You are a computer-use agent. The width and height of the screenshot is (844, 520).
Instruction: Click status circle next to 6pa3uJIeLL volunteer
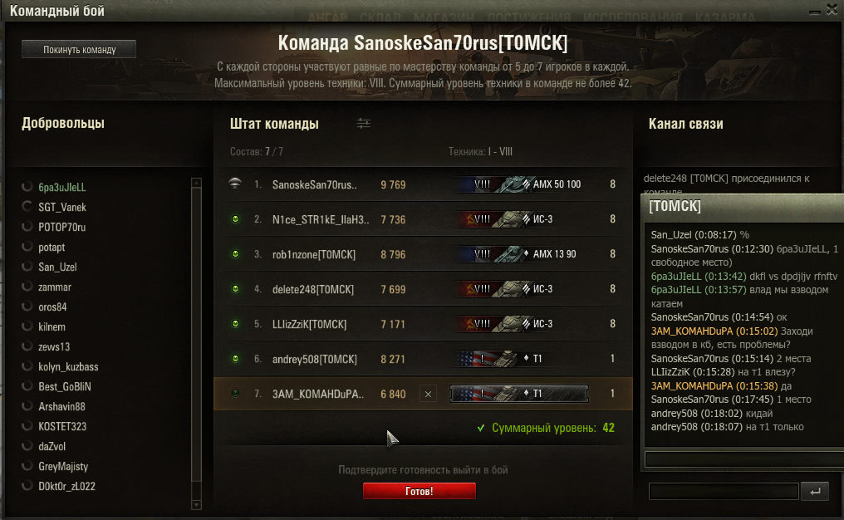[x=27, y=187]
